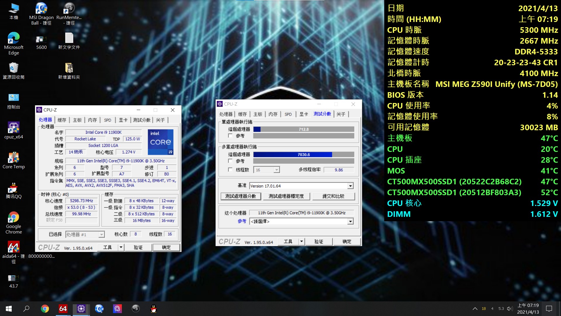Open 关于 tab in right CPU-Z window

[x=341, y=114]
